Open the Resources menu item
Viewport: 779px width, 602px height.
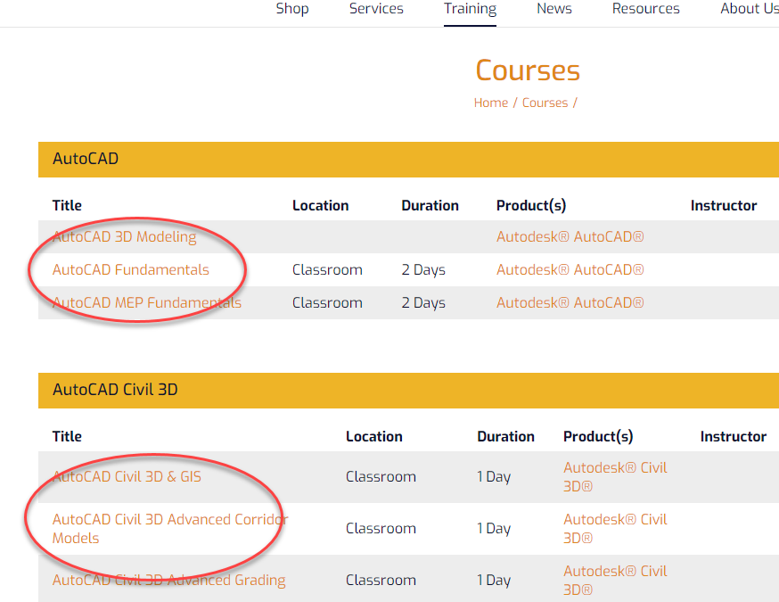tap(646, 9)
